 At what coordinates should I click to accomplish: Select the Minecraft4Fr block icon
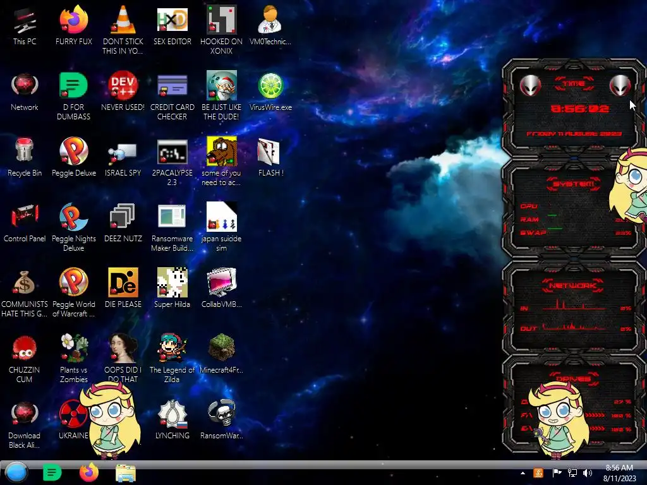(x=221, y=354)
